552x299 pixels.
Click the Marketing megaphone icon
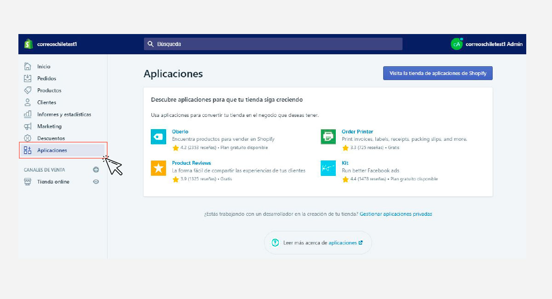point(28,126)
